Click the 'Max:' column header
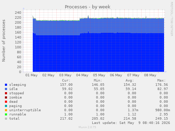This screenshot has width=175, height=131. coord(161,81)
